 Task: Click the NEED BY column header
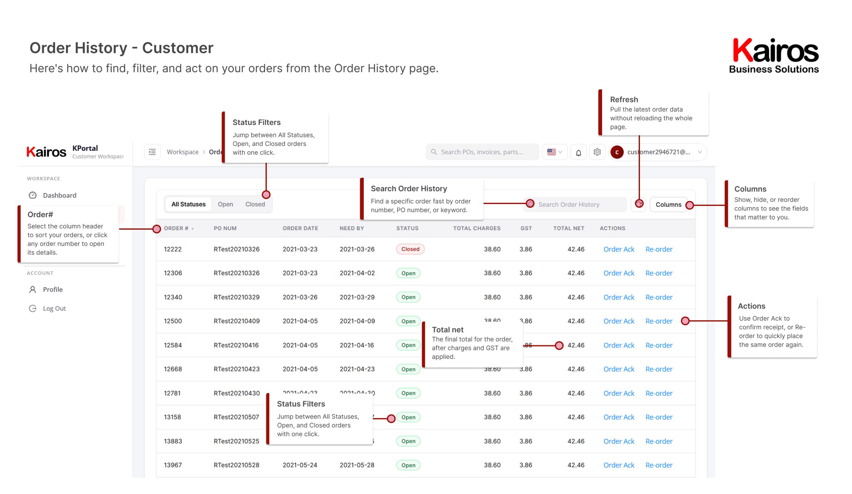[352, 228]
